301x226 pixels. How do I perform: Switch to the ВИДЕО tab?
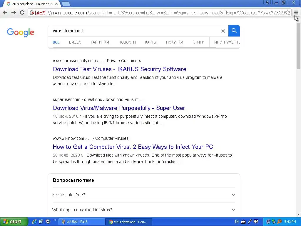click(x=75, y=42)
